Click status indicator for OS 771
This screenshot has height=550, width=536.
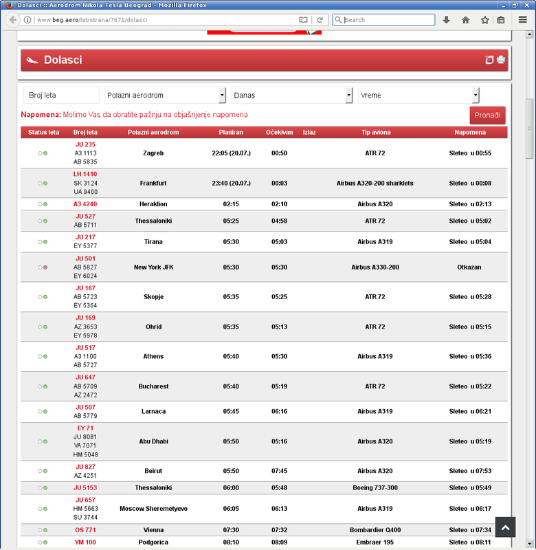coord(43,530)
